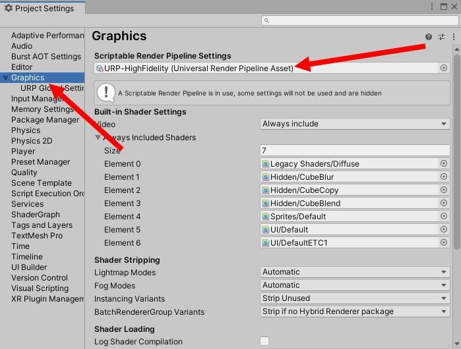
Task: Open the Project Settings window options menu
Action: [x=431, y=7]
